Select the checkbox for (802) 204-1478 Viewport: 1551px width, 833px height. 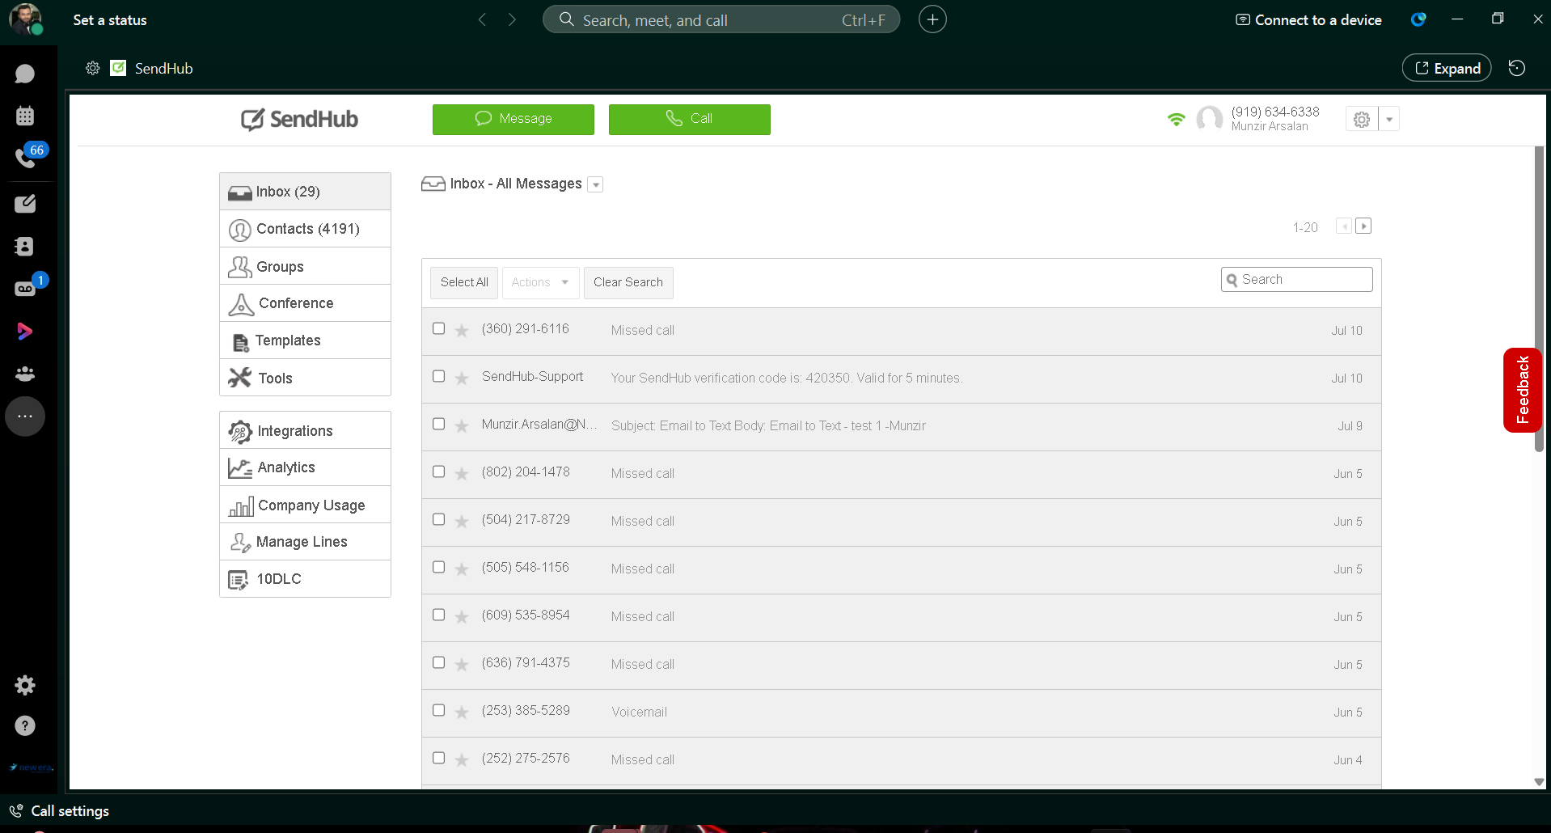439,472
